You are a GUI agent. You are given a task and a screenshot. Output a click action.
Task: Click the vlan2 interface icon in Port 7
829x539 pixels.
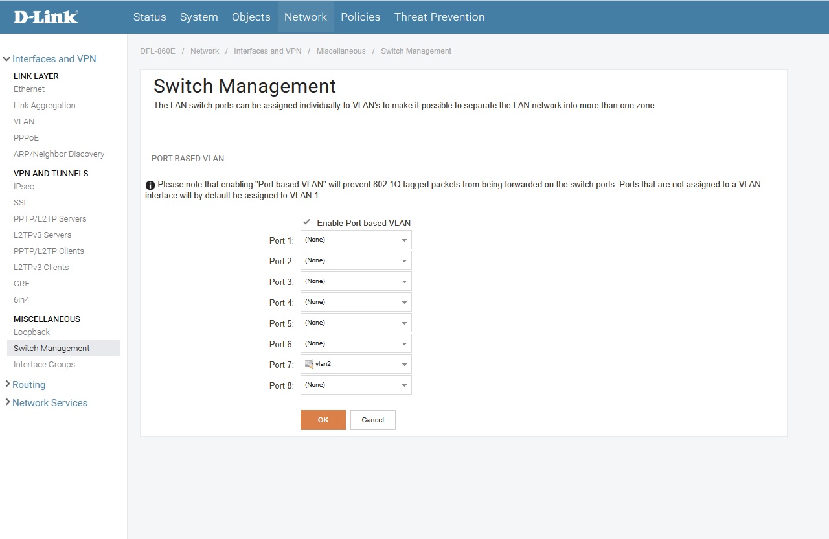[309, 364]
